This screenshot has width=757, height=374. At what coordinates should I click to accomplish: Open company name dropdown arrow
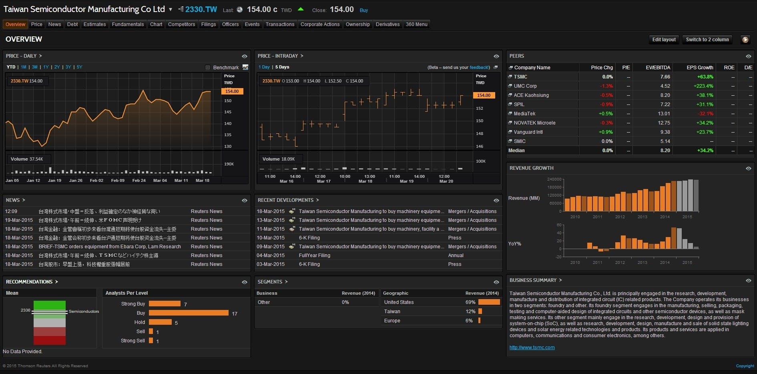[171, 9]
